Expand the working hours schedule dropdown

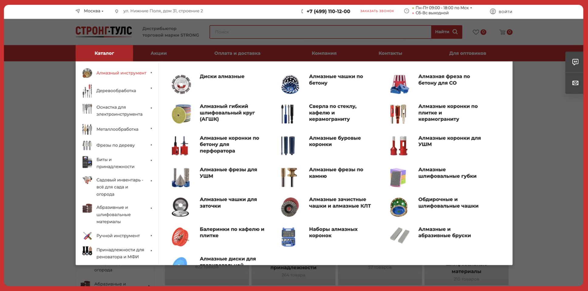471,8
